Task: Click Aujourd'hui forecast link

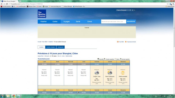Action: pyautogui.click(x=40, y=56)
